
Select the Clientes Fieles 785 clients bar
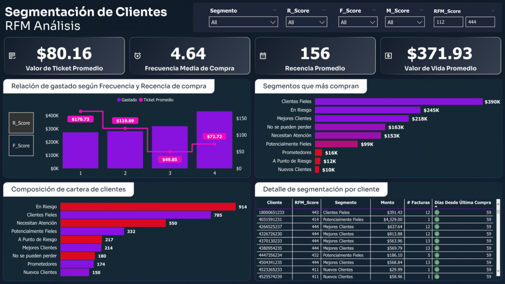click(x=136, y=215)
